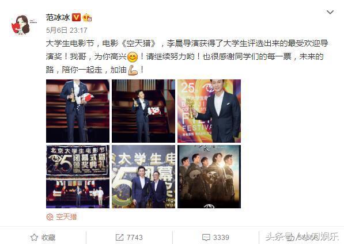Screen dimensions: 344x244
Task: Open the 空天猎 movie poster photo
Action: (209, 177)
